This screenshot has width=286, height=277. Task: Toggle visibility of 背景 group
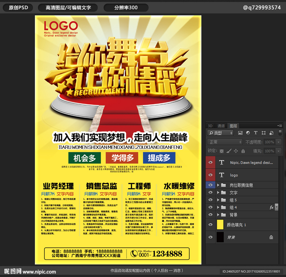[x=211, y=214]
